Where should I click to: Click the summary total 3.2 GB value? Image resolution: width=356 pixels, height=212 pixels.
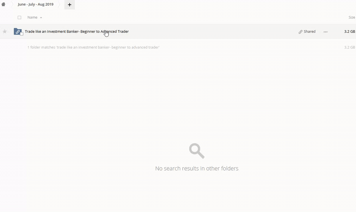pyautogui.click(x=349, y=47)
